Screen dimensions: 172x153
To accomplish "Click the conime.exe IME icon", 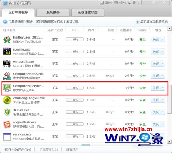I will click(x=7, y=52).
